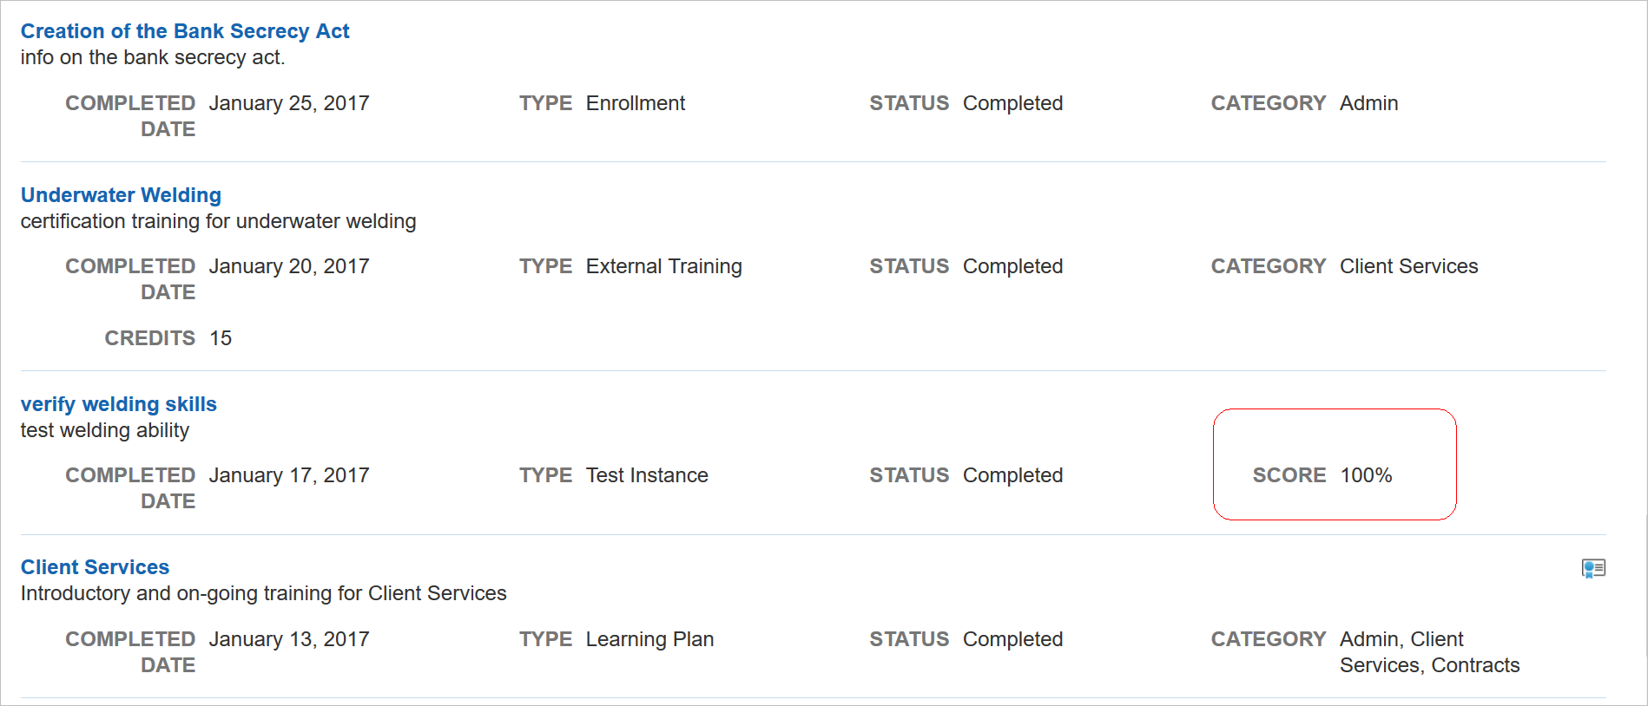Click the verify welding skills link
Screen dimensions: 1648x706
119,404
